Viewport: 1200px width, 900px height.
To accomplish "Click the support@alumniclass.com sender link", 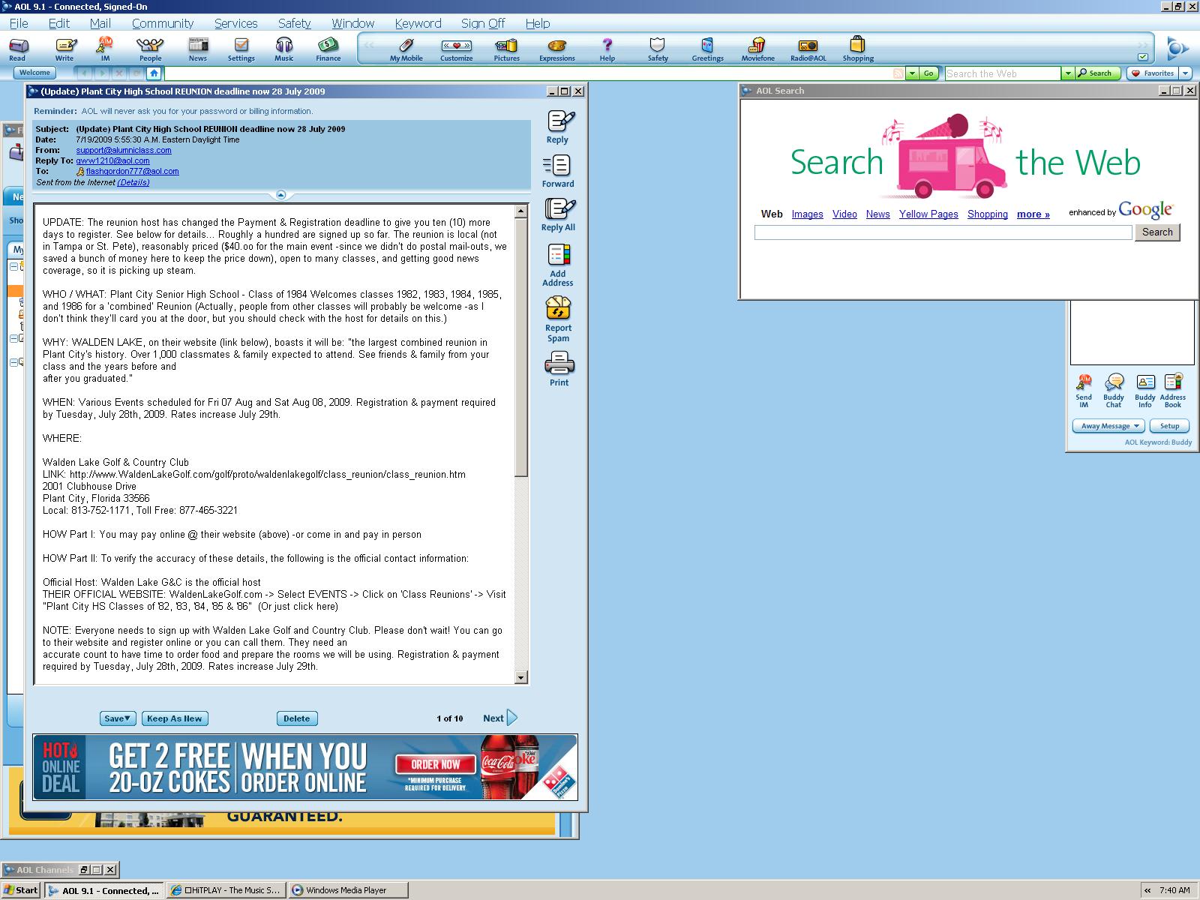I will 124,150.
